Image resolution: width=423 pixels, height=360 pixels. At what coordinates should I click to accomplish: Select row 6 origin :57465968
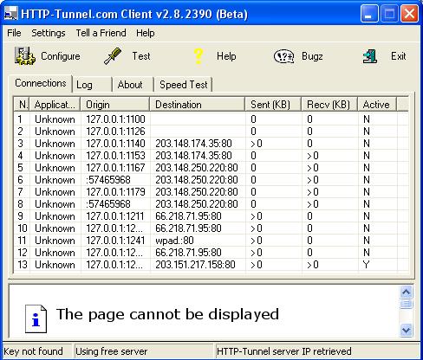click(x=108, y=180)
